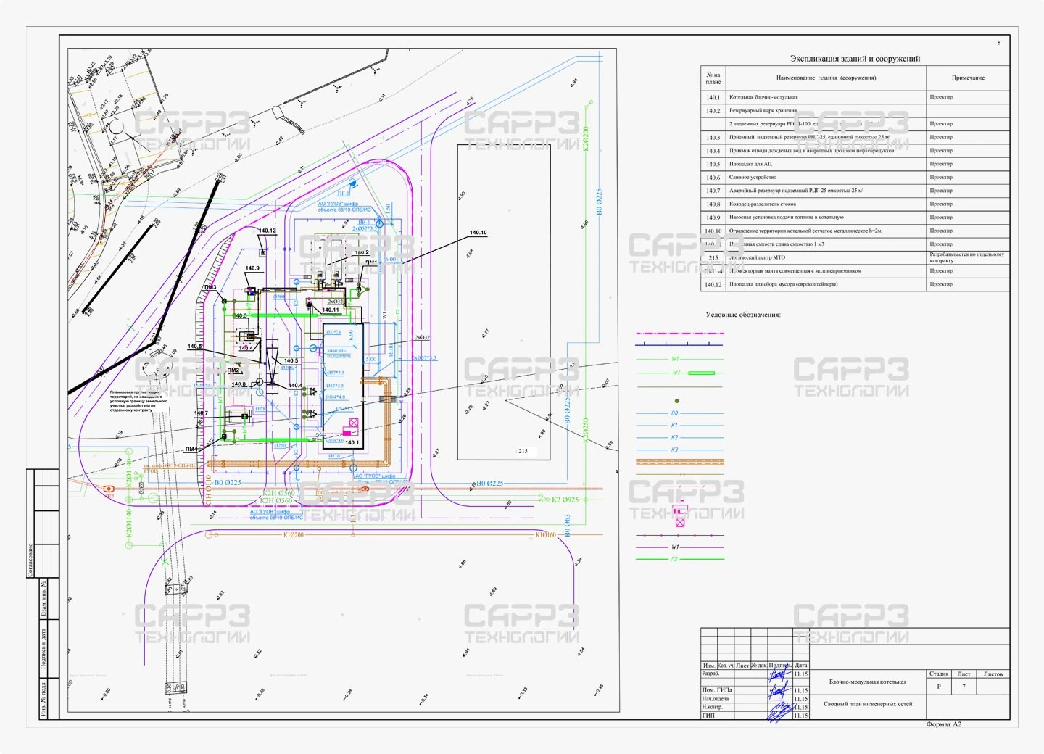
Task: Click the 'Согласовано' side stamp text
Action: (30, 560)
